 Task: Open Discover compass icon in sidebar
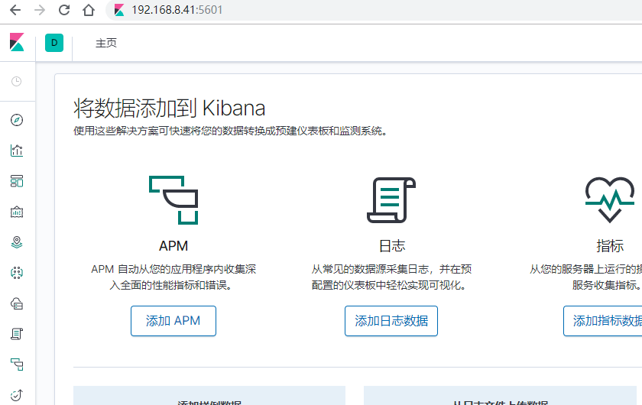point(17,120)
